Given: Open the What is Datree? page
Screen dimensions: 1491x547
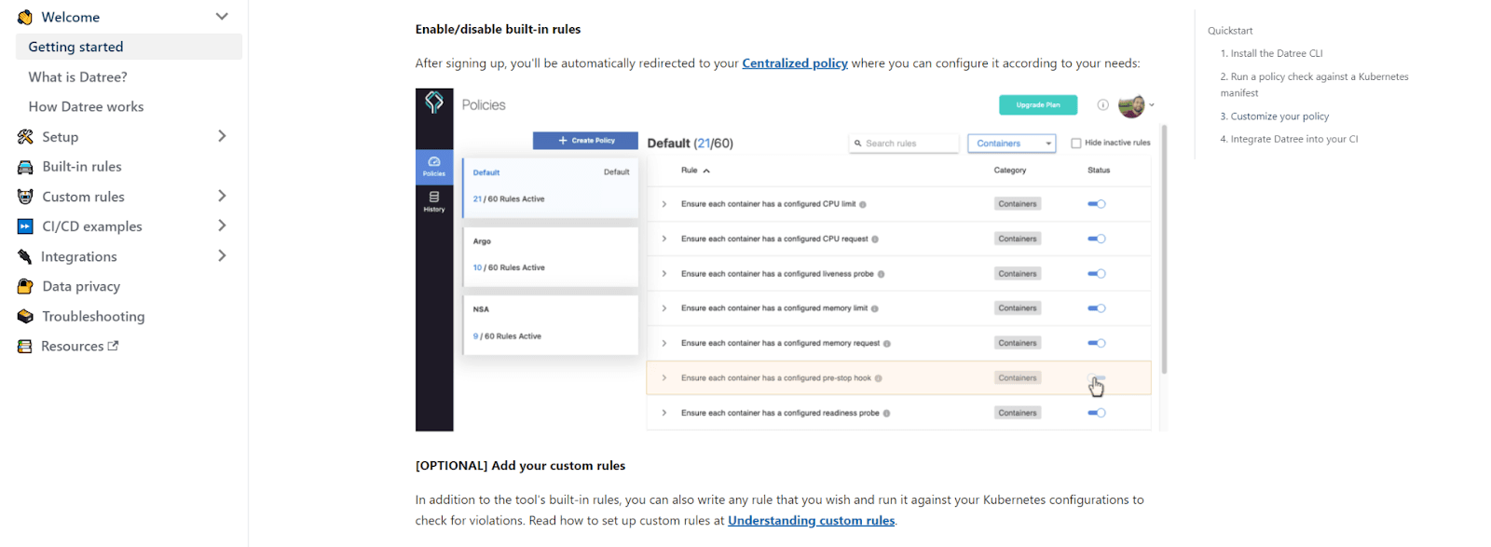Looking at the screenshot, I should 77,77.
